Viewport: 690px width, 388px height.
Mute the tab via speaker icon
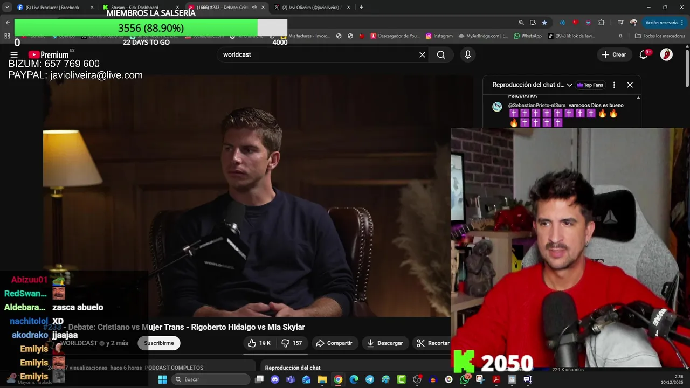point(254,8)
